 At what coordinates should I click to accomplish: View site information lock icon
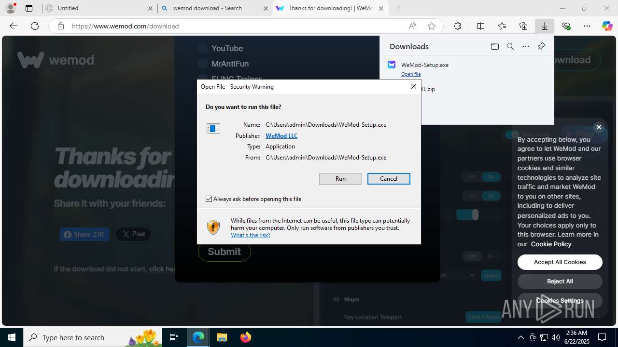pos(61,26)
